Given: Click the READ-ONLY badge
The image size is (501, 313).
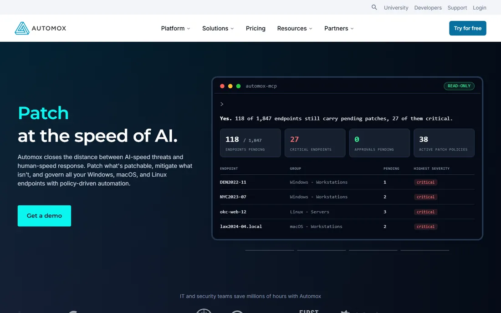Looking at the screenshot, I should click(x=459, y=86).
